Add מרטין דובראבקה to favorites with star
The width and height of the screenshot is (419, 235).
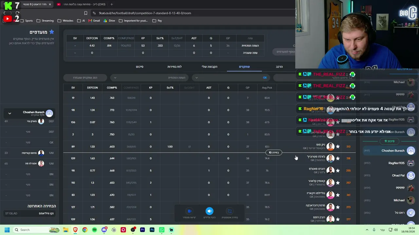tap(338, 207)
